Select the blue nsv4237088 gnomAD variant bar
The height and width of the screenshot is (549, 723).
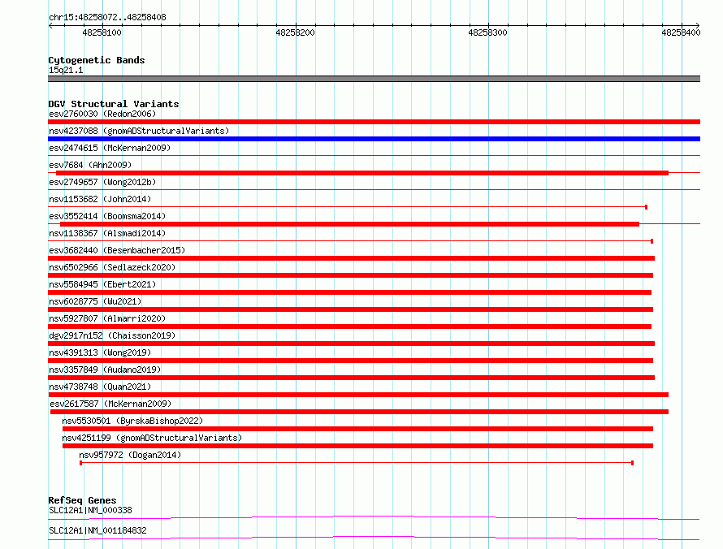pos(374,139)
